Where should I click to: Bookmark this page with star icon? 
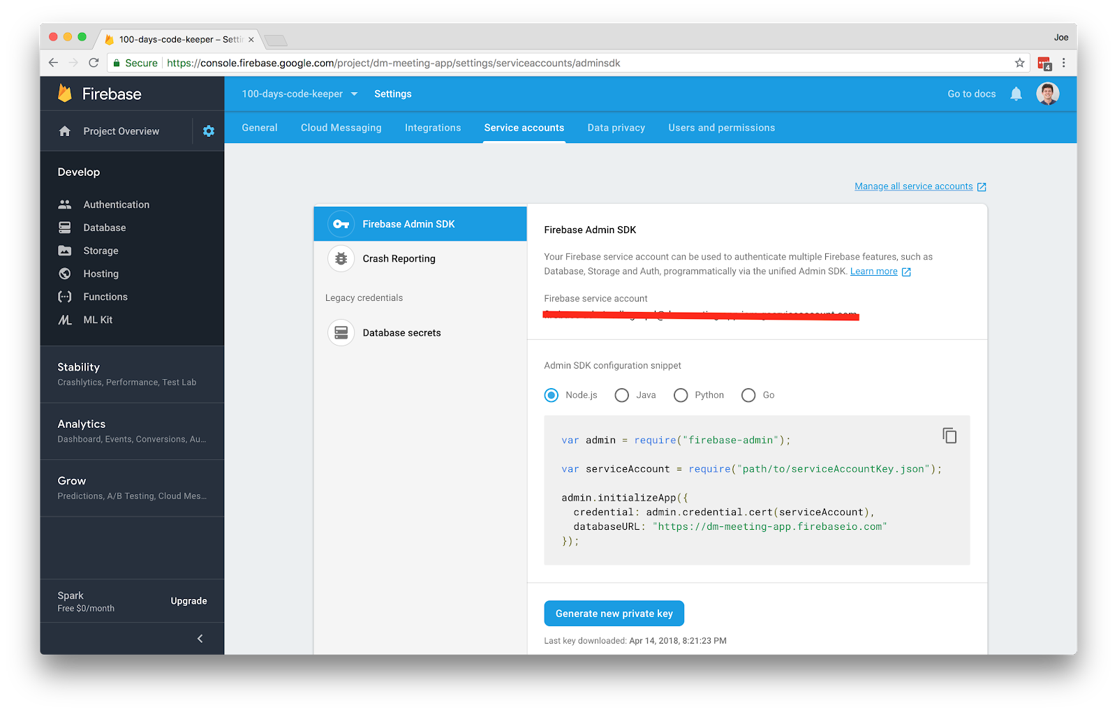pos(1020,63)
